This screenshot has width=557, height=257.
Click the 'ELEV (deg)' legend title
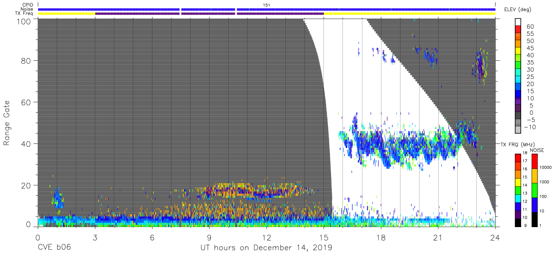coord(518,10)
